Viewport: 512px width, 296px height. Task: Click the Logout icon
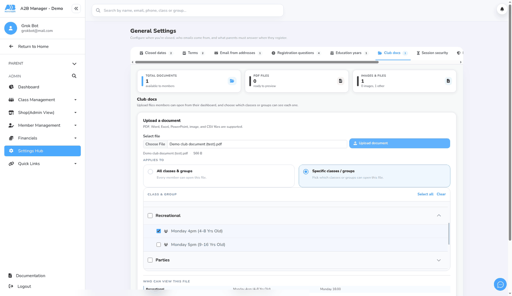[x=11, y=286]
